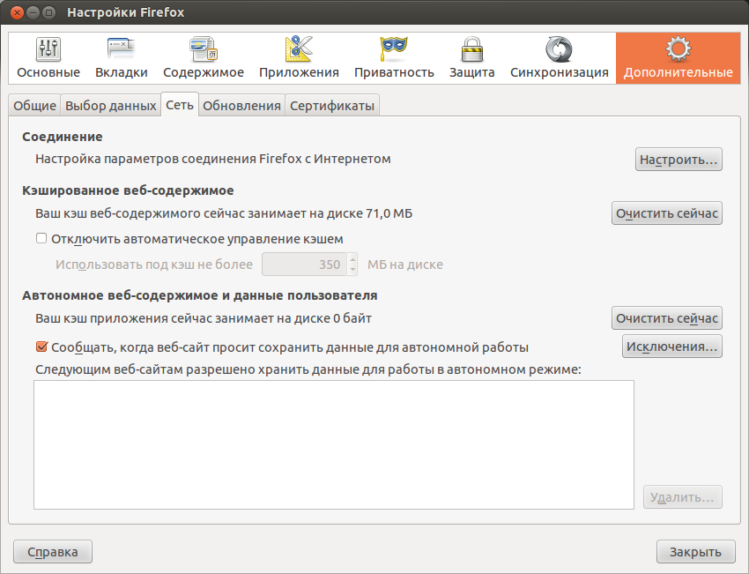Open the Вкладки settings pane
Screen dimensions: 749x574
122,58
